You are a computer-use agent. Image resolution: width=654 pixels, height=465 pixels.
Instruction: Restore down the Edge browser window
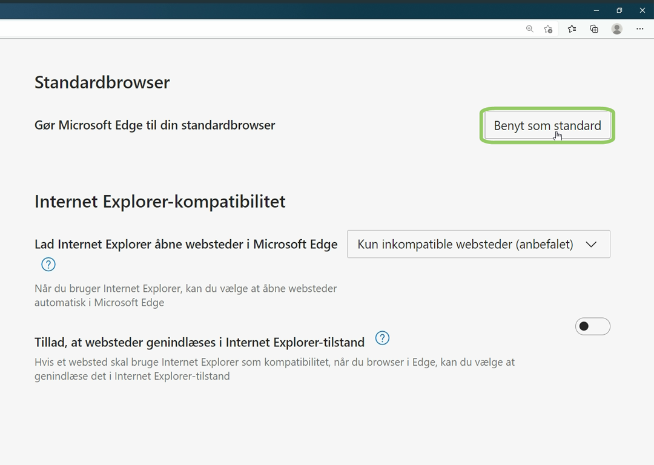pos(619,10)
